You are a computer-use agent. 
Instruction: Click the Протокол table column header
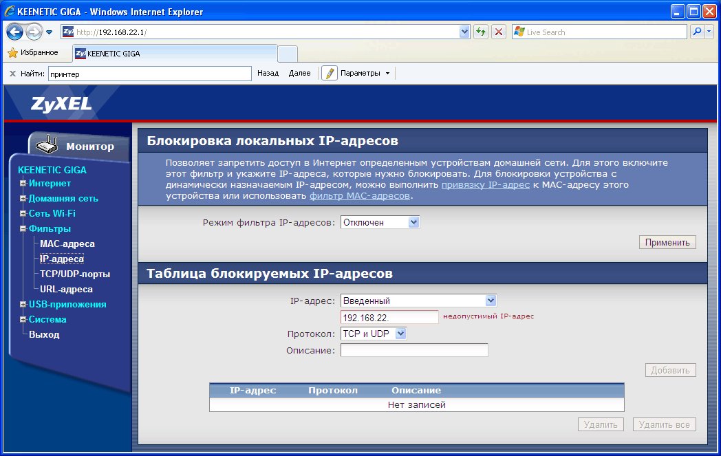(x=333, y=390)
